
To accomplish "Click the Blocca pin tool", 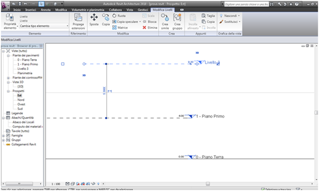I will point(150,22).
